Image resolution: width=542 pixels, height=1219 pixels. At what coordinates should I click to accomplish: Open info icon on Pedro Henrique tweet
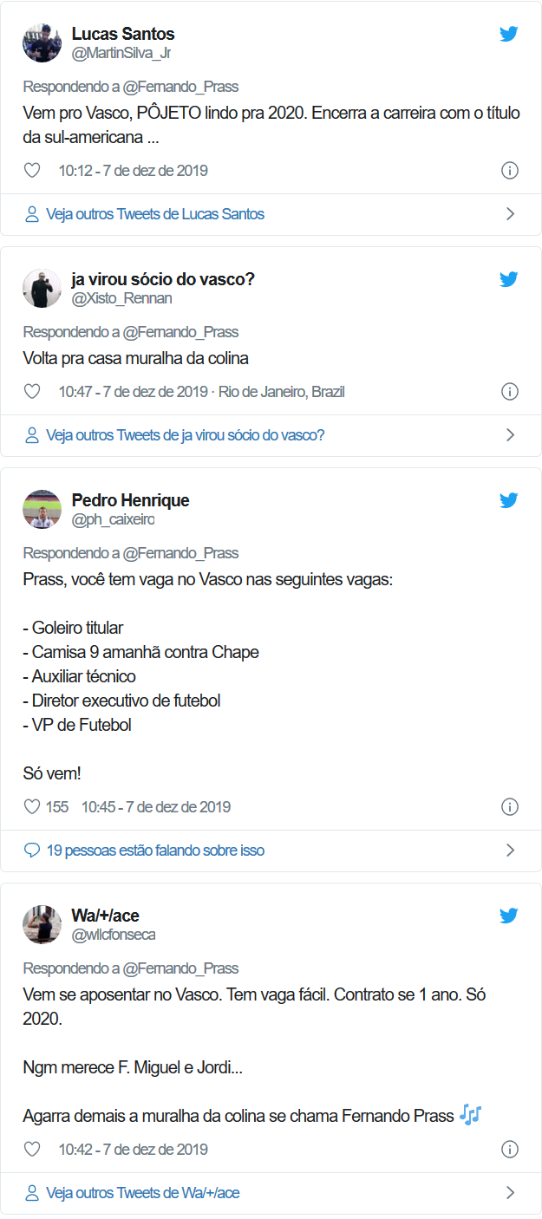[510, 807]
